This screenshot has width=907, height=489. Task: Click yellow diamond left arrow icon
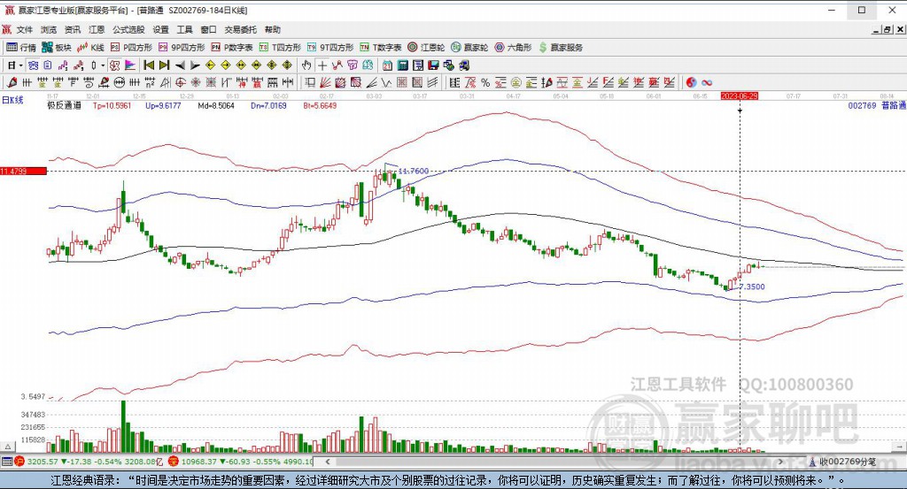211,65
